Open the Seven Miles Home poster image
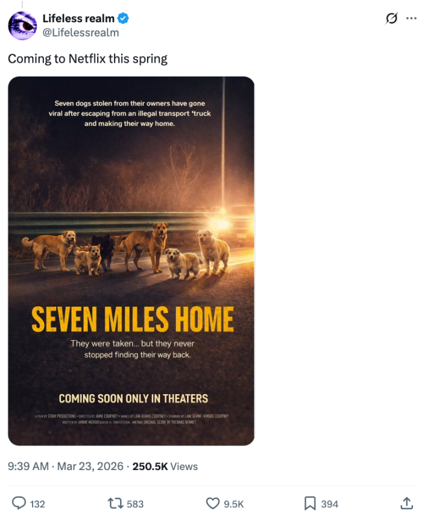The width and height of the screenshot is (428, 520). click(131, 261)
